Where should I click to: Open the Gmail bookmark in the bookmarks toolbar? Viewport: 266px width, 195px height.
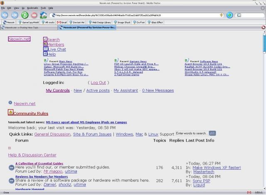[x=62, y=22]
